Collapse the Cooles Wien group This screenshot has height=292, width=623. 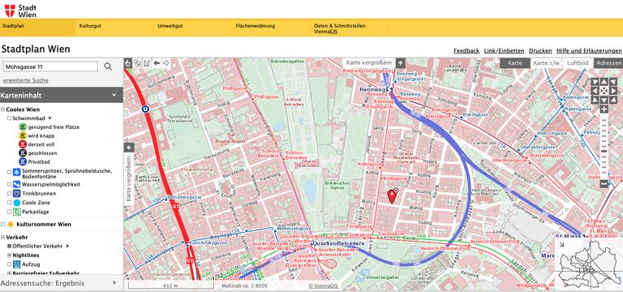click(2, 109)
